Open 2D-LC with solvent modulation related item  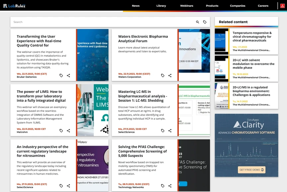click(x=253, y=64)
